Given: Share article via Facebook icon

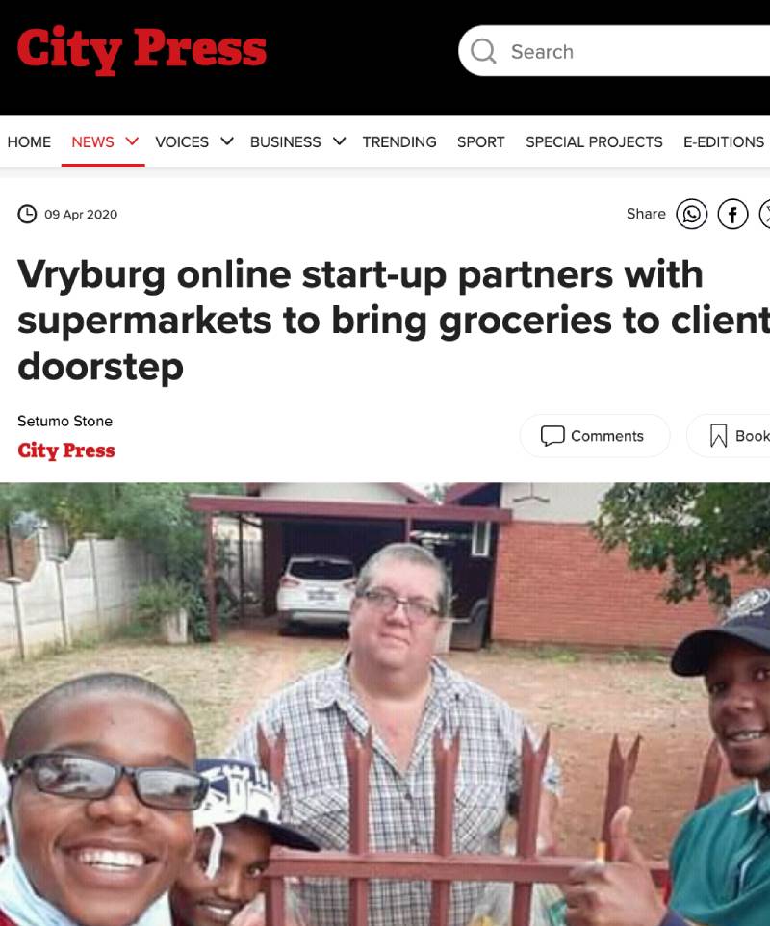Looking at the screenshot, I should 732,214.
